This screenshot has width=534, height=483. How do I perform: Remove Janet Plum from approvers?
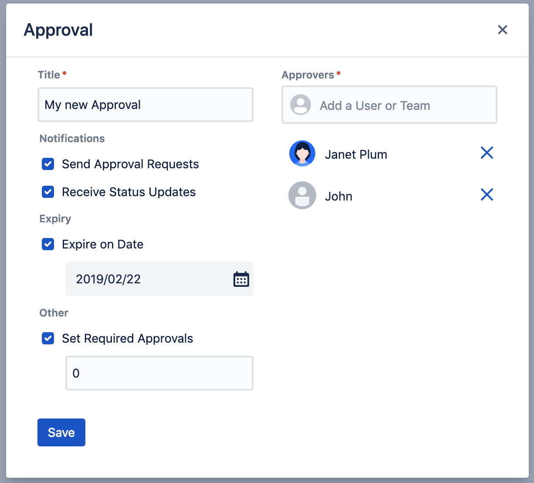point(487,153)
